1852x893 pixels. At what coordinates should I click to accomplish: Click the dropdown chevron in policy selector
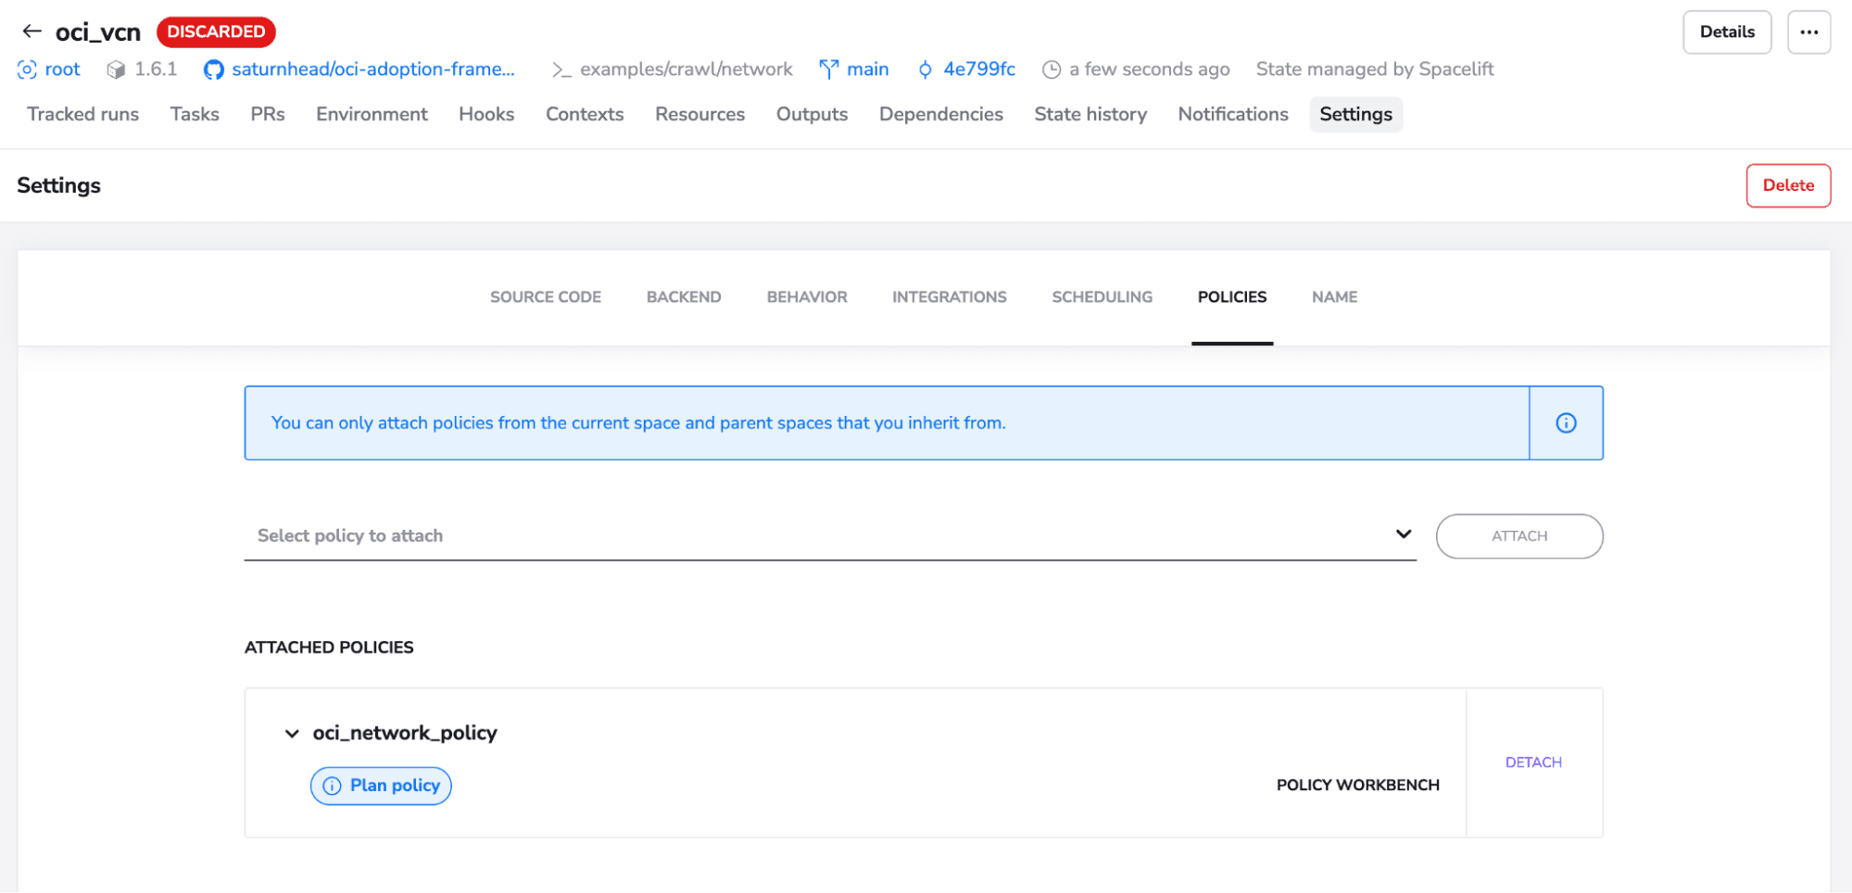1404,535
